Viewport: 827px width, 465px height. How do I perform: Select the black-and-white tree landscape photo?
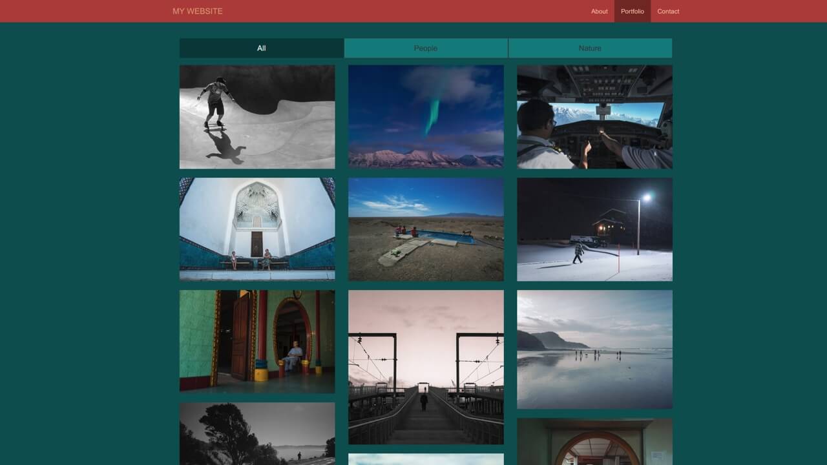pyautogui.click(x=256, y=433)
